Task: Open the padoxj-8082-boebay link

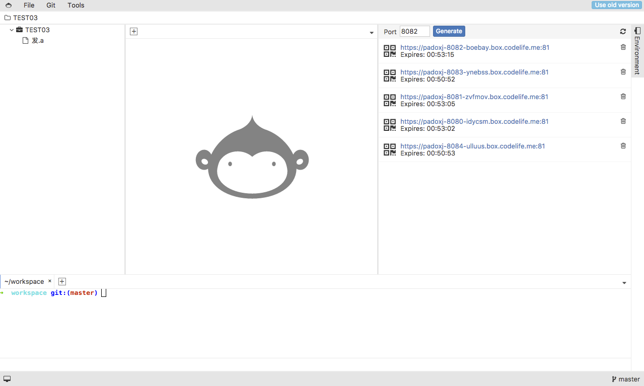Action: click(x=475, y=47)
